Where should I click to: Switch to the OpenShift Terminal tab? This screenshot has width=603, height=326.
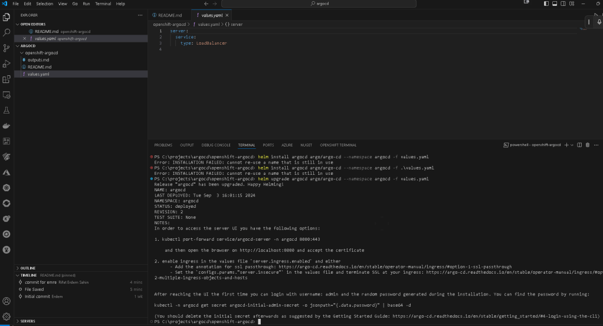click(338, 145)
